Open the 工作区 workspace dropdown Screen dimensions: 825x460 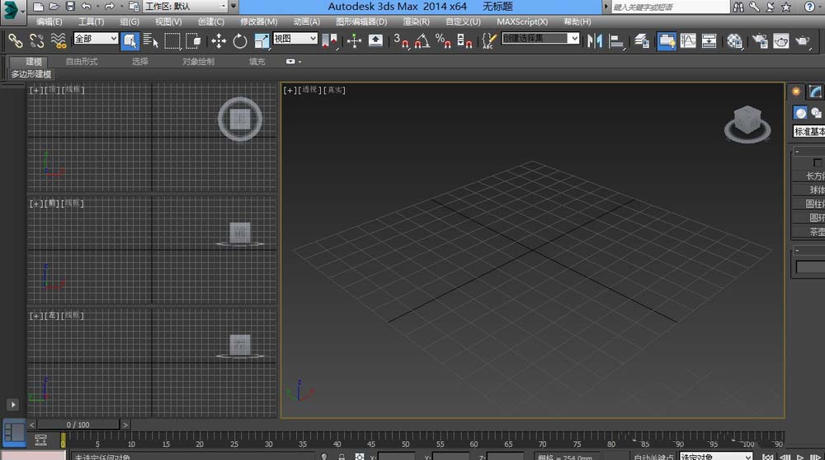(186, 7)
